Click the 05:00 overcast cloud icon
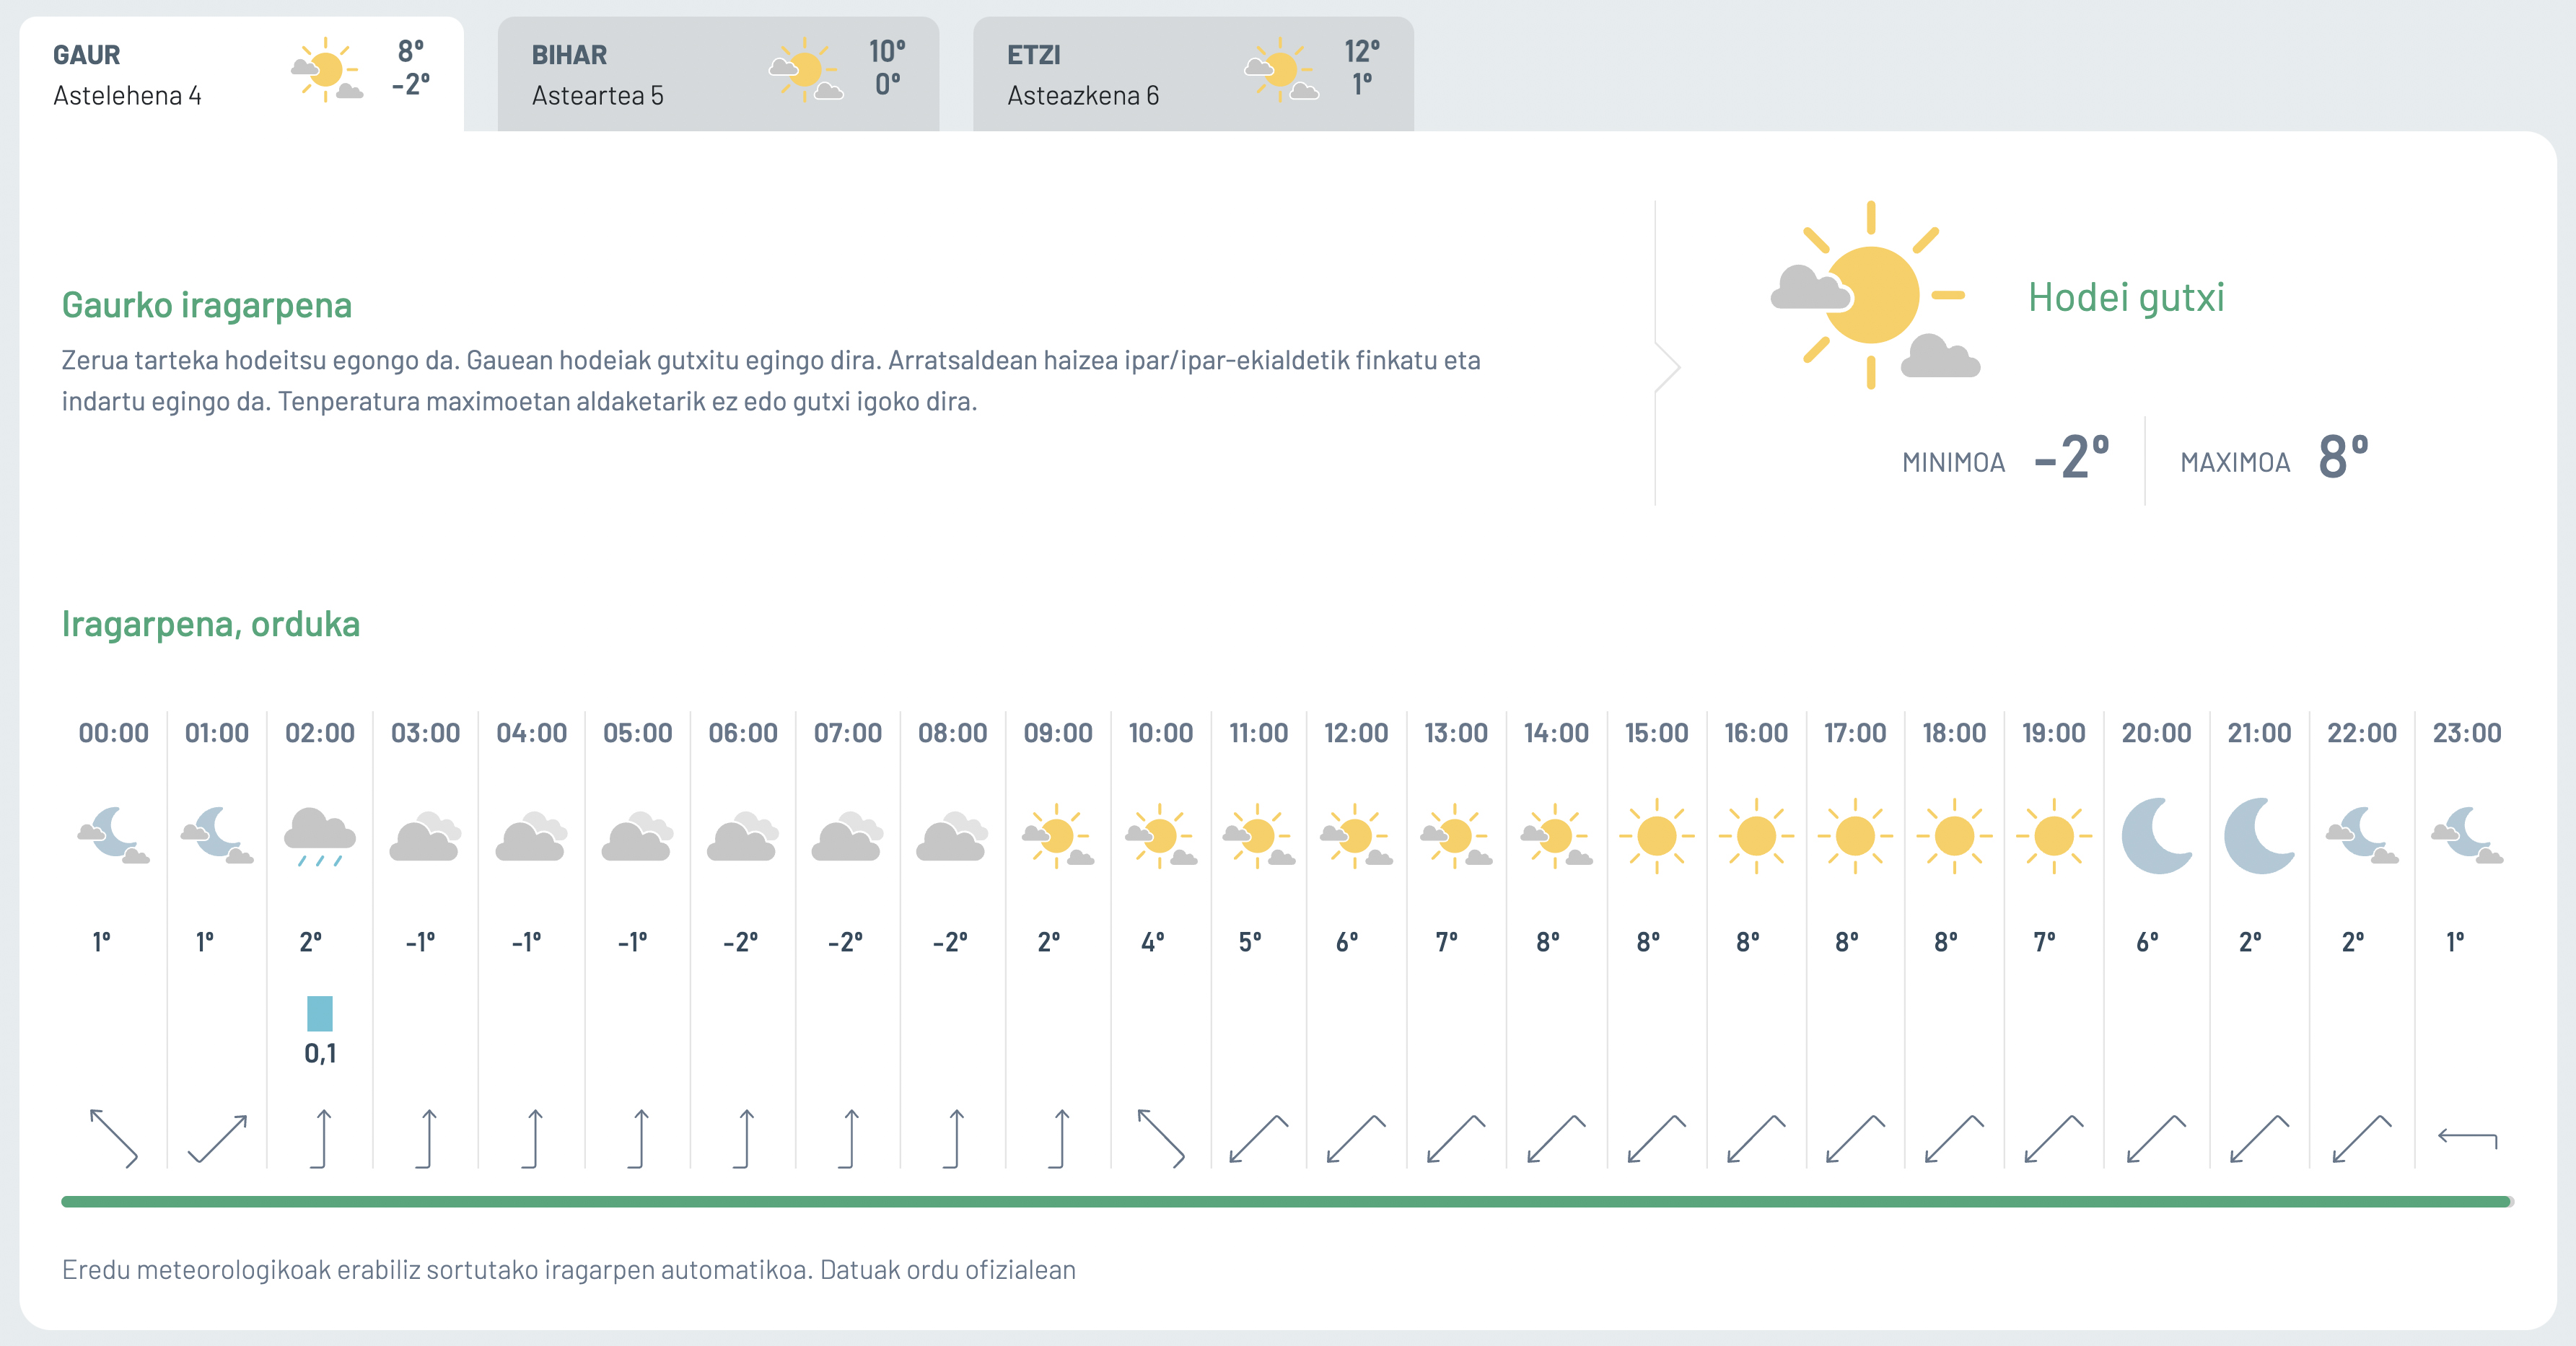The width and height of the screenshot is (2576, 1346). [x=637, y=836]
